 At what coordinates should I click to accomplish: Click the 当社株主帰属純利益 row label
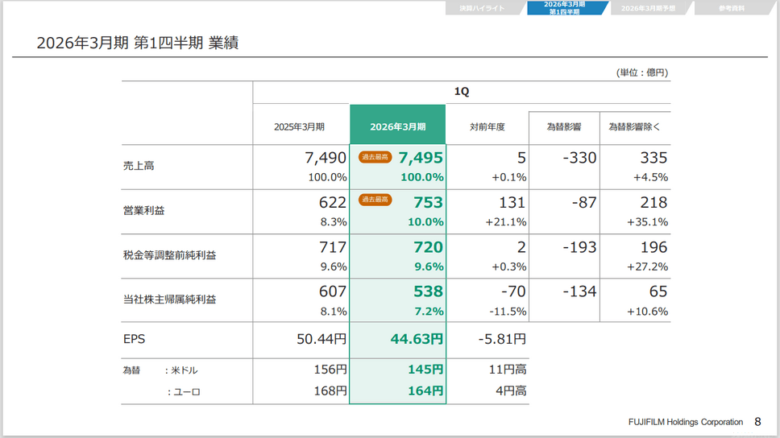click(x=164, y=300)
